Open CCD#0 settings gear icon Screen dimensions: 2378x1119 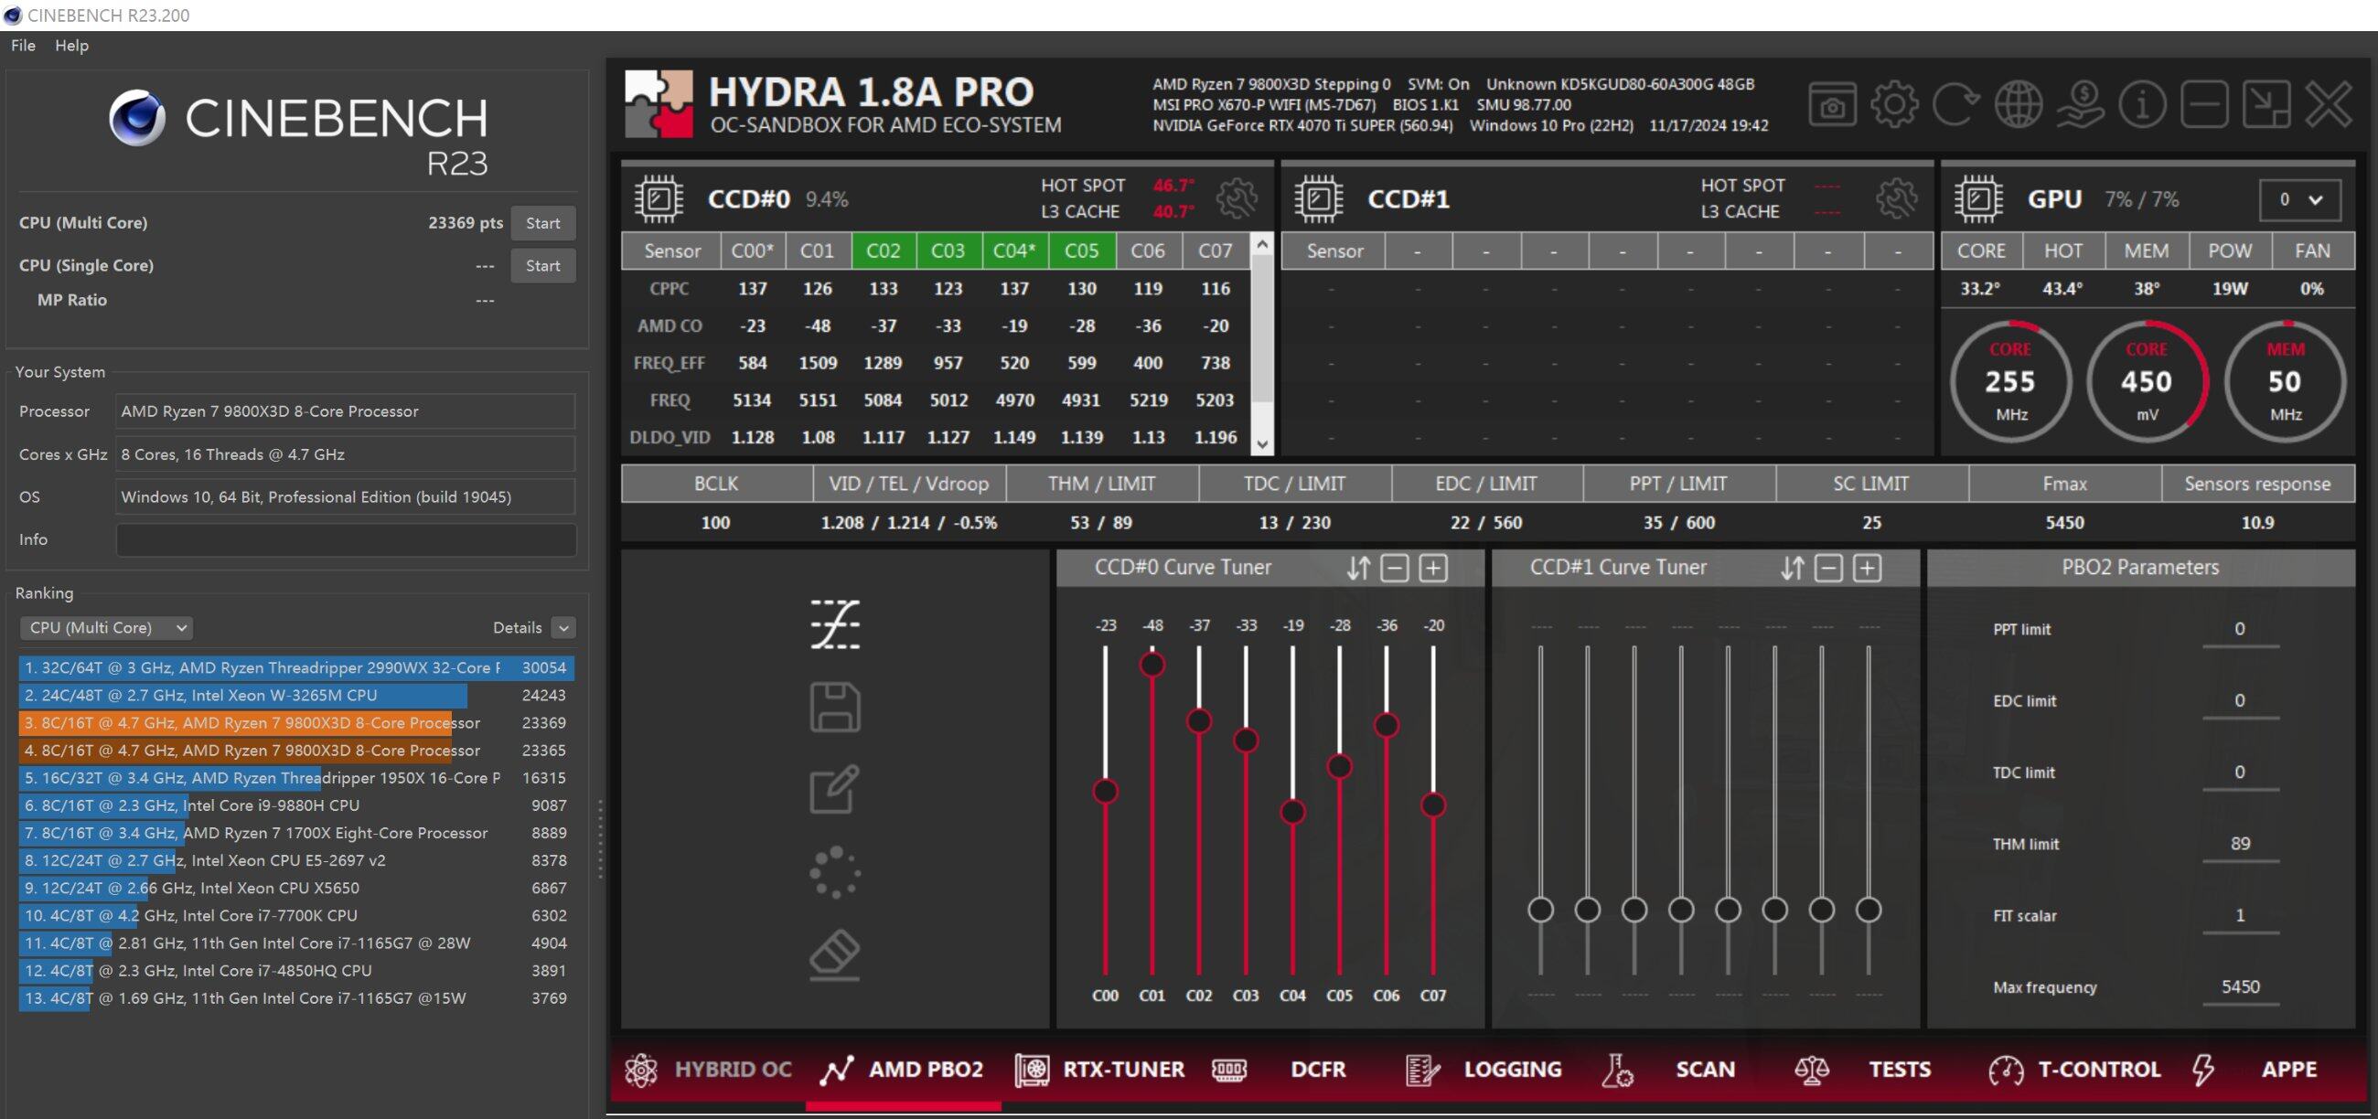1236,198
